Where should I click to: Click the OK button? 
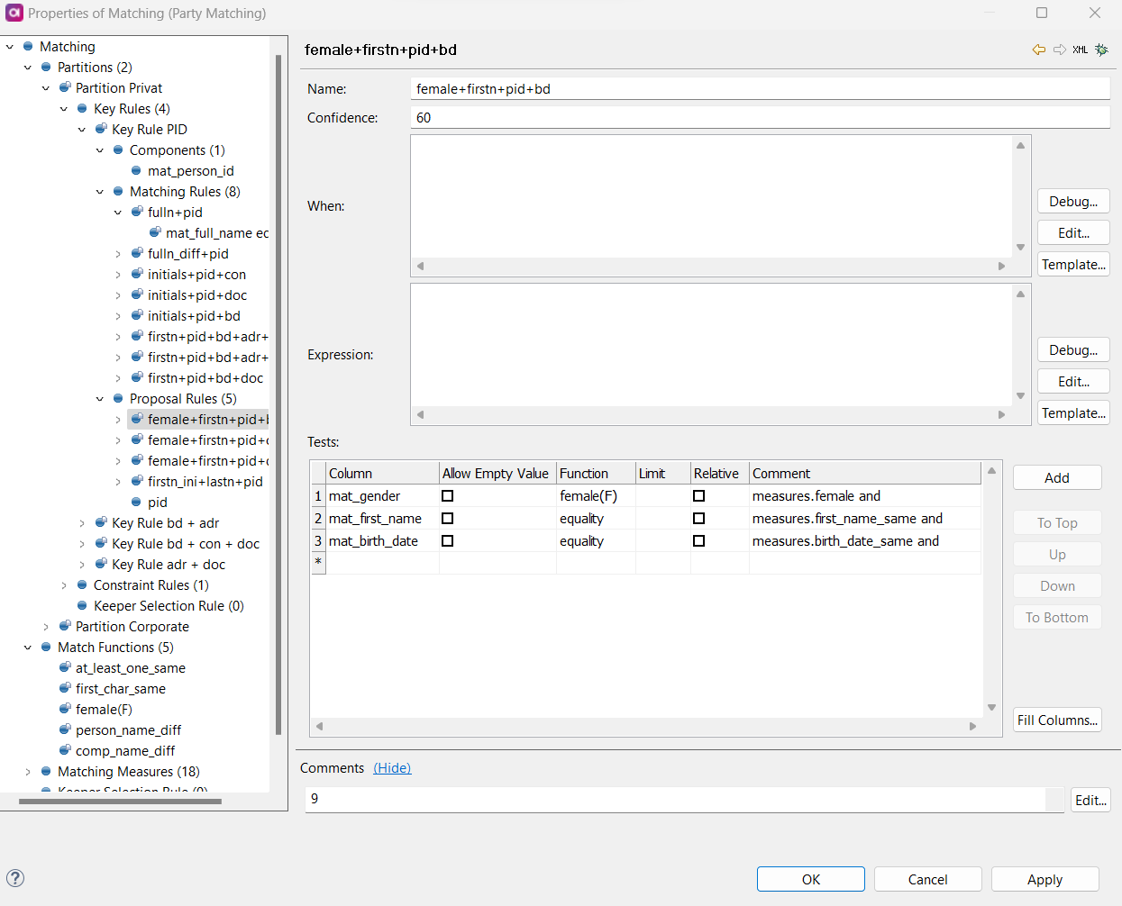811,879
